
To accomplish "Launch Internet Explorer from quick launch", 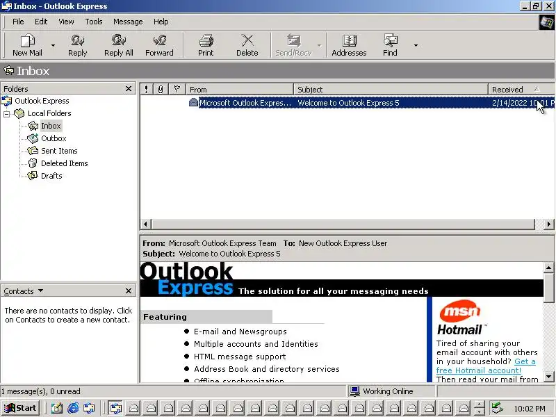I will coord(73,408).
